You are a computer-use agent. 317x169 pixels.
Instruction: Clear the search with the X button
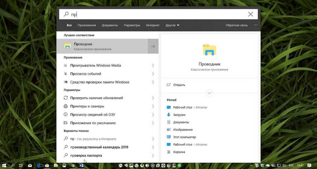click(x=250, y=14)
